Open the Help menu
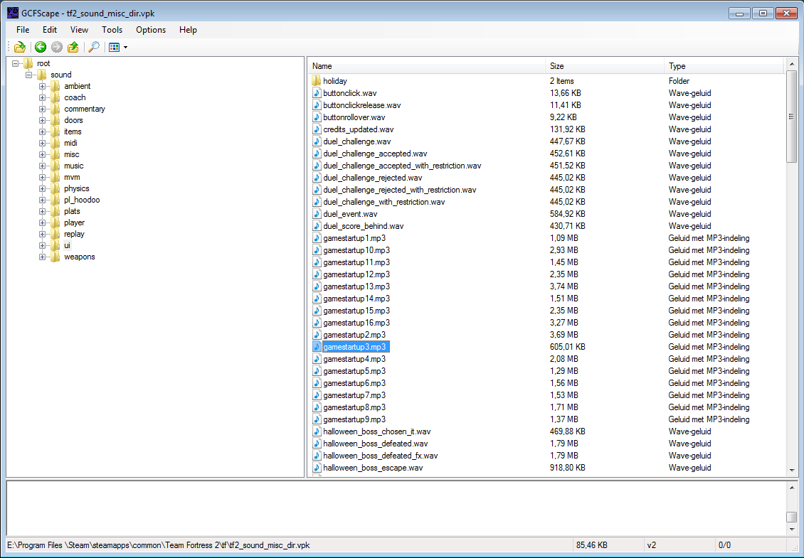The height and width of the screenshot is (558, 804). click(188, 30)
